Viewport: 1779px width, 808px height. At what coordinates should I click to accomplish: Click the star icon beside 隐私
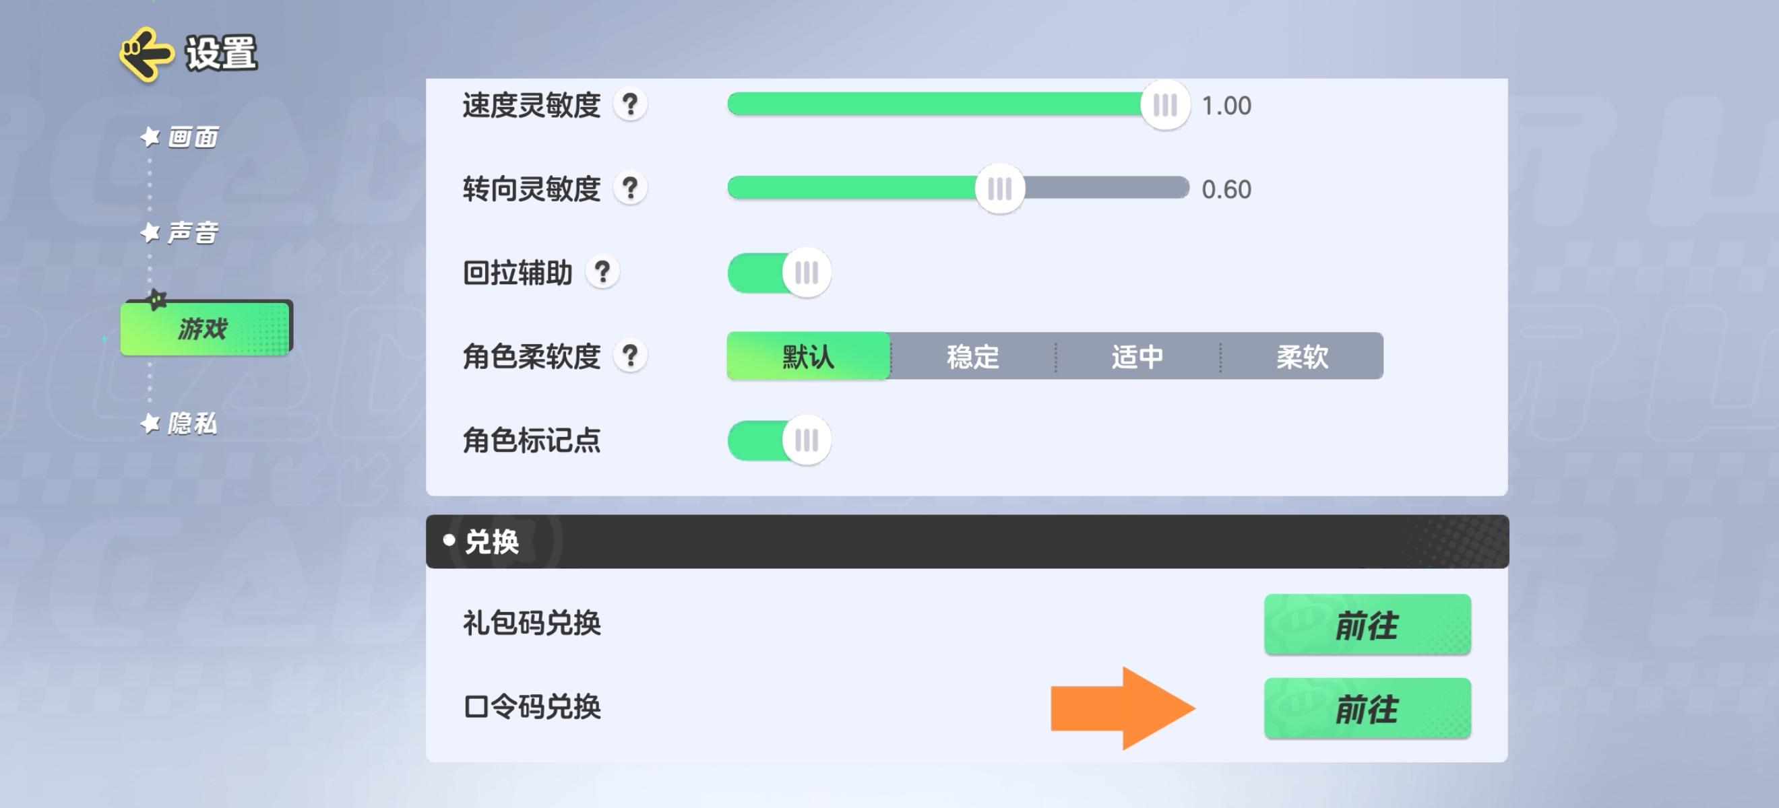150,423
